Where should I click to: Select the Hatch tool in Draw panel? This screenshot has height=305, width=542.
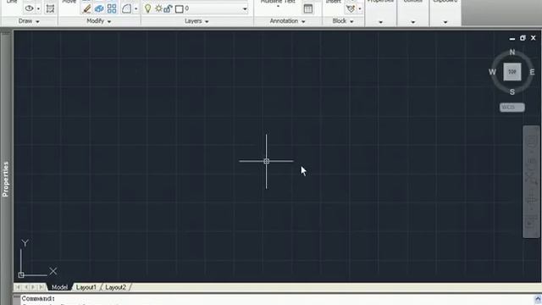coord(50,8)
